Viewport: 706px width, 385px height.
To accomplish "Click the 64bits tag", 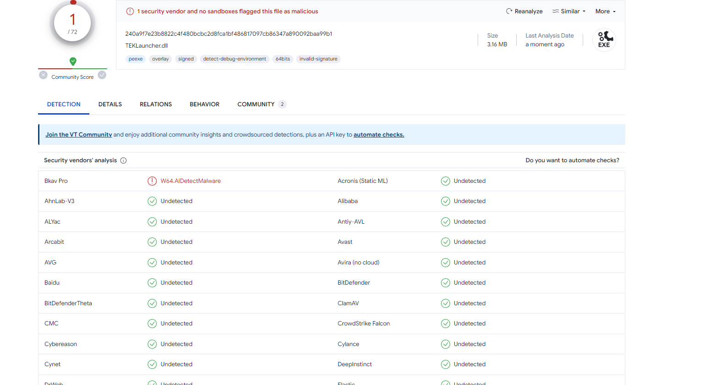I will (283, 59).
